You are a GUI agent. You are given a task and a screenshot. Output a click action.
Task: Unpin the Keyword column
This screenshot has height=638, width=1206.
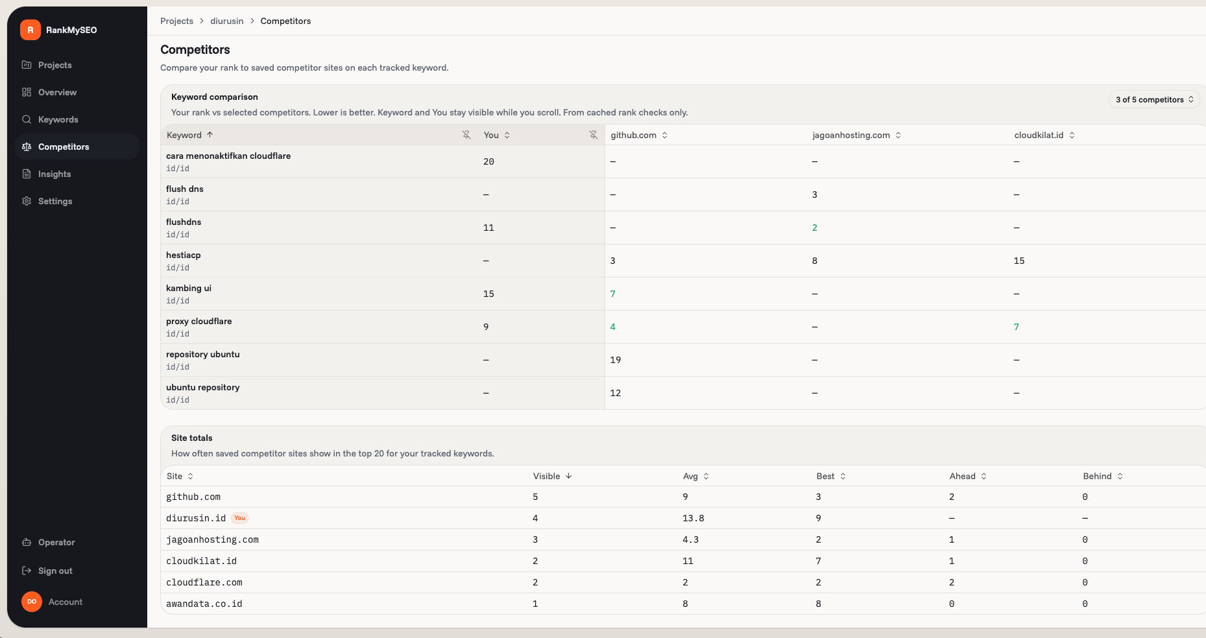coord(466,135)
